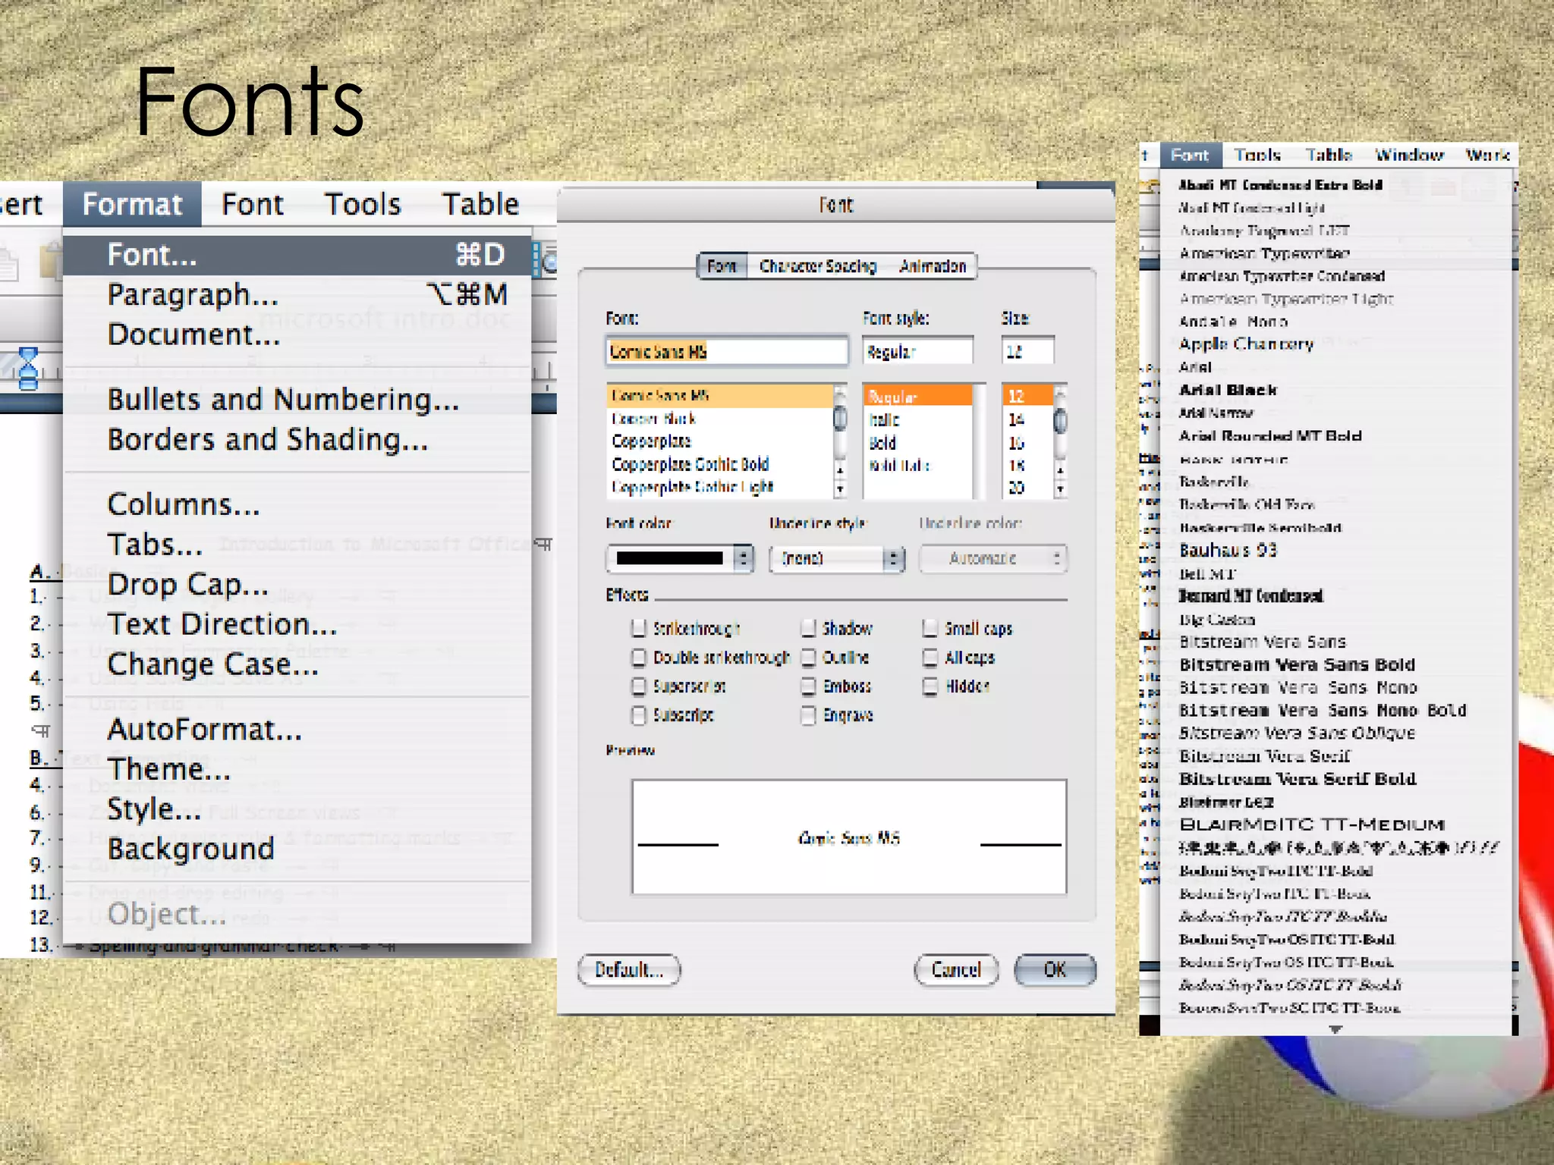
Task: Click the Size input field
Action: click(1028, 351)
